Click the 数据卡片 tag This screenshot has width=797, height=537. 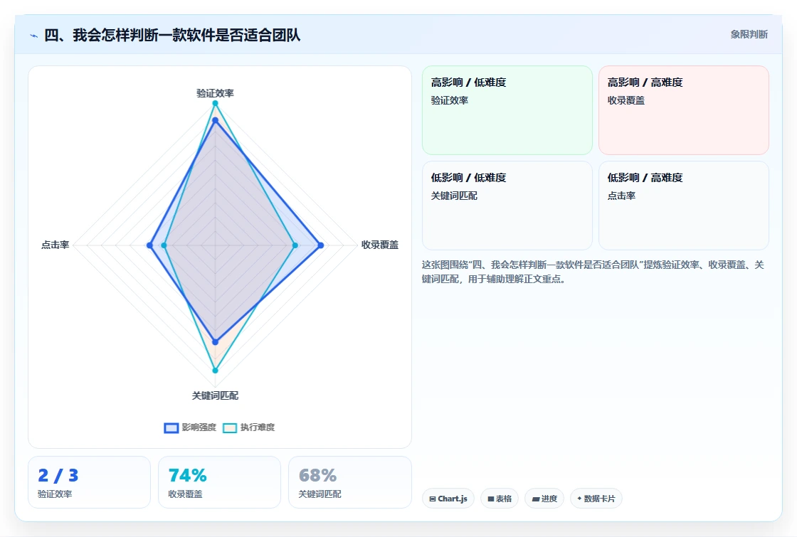[x=596, y=499]
